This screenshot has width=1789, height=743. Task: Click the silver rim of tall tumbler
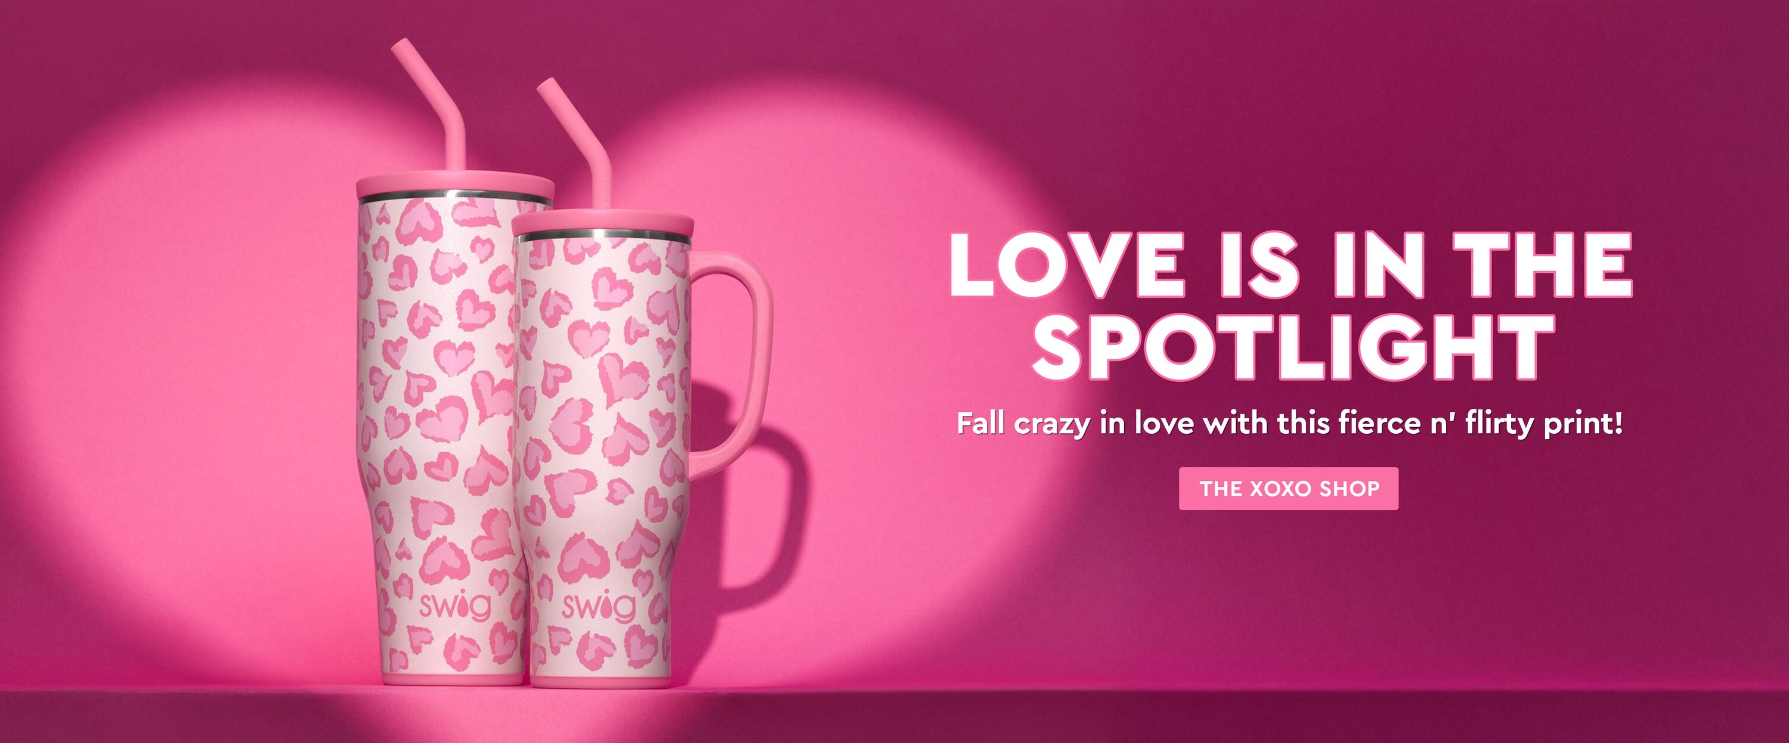click(455, 199)
